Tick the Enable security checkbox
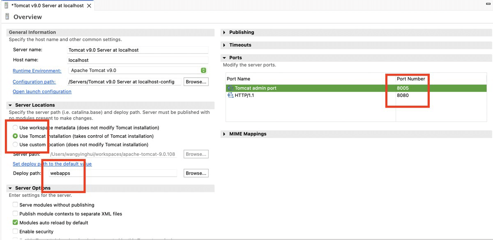The width and height of the screenshot is (493, 240). (15, 232)
